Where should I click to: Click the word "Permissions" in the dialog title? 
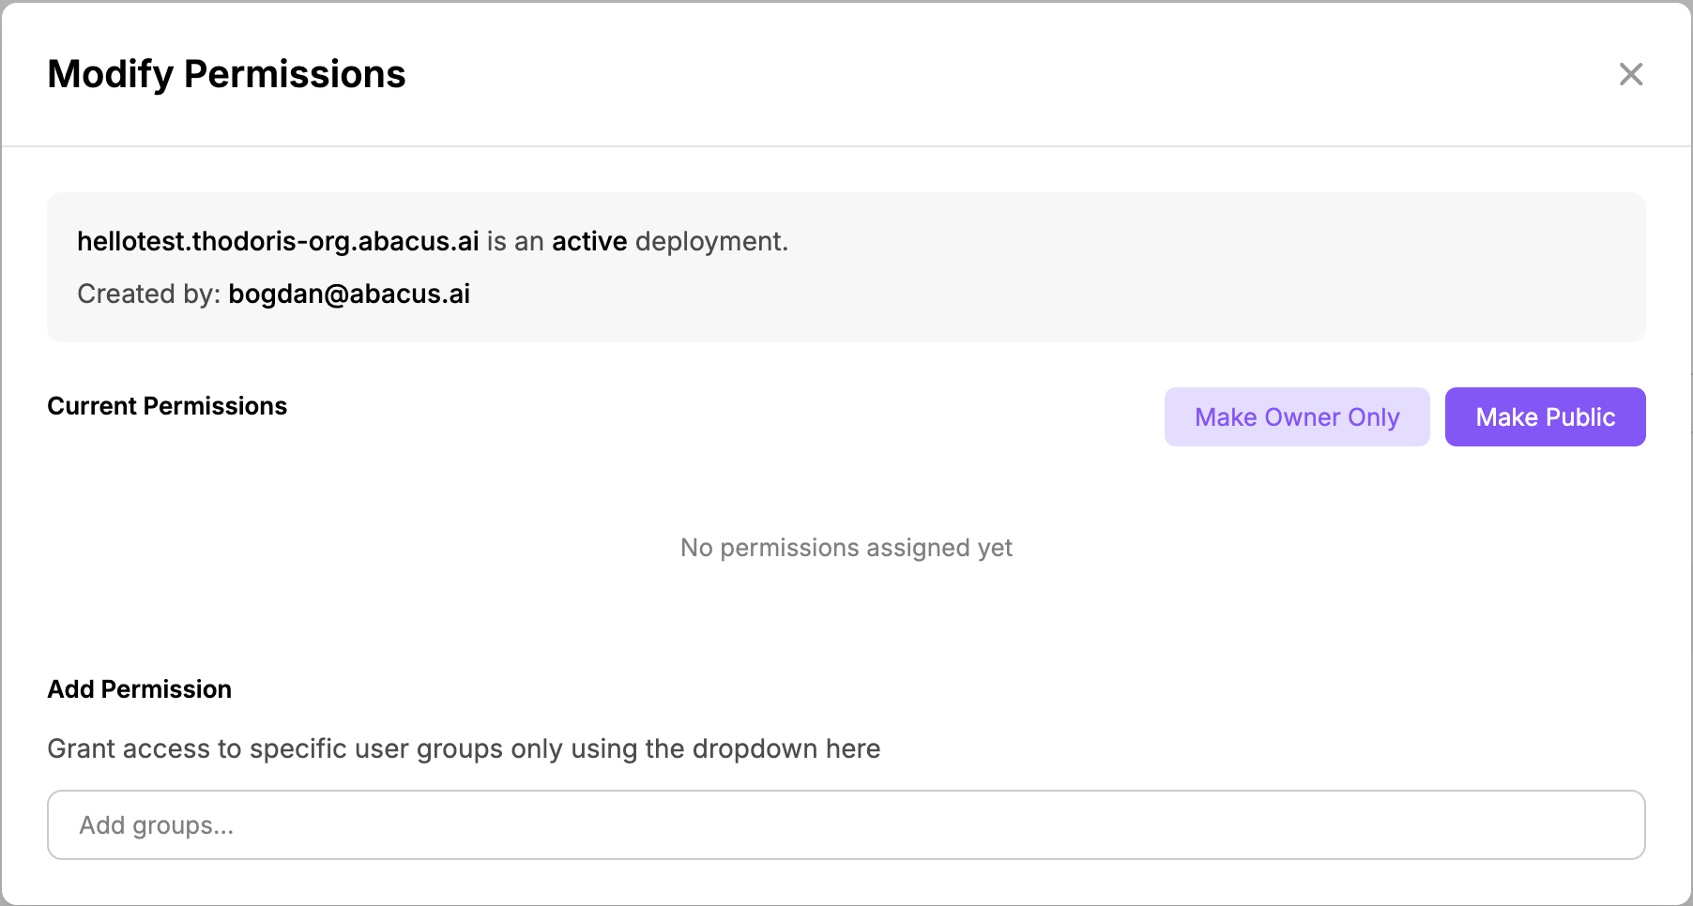[295, 74]
